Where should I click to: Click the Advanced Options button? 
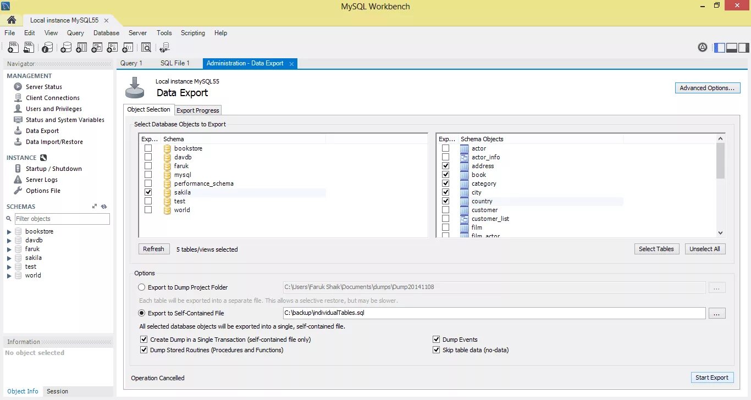click(x=708, y=88)
